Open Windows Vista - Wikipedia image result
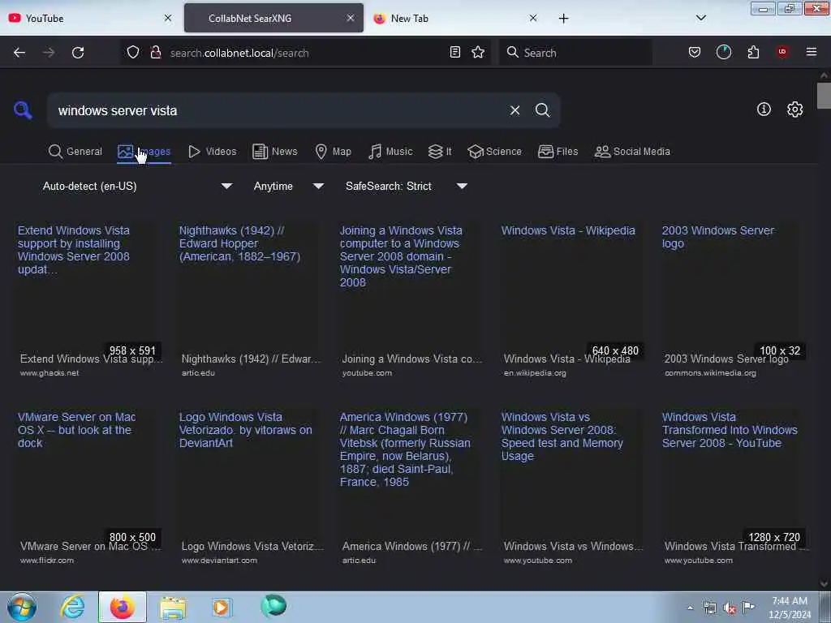The width and height of the screenshot is (831, 623). (x=571, y=299)
